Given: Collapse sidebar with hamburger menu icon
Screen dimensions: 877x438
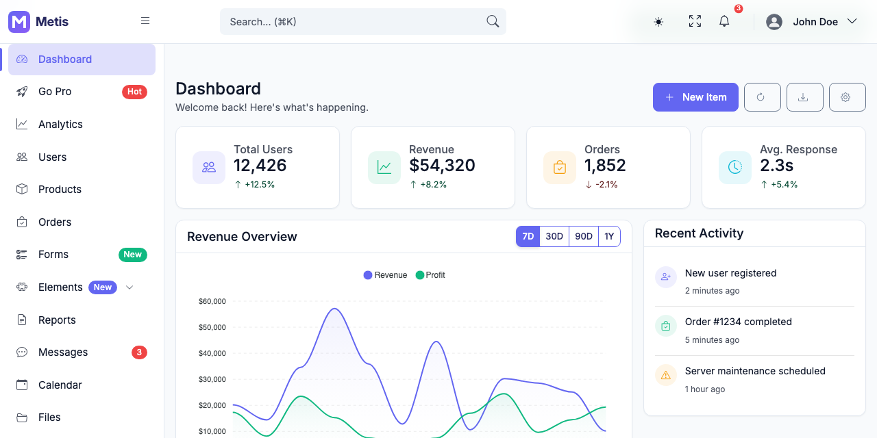Looking at the screenshot, I should [145, 21].
